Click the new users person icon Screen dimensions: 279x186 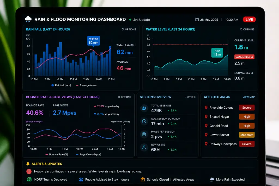[x=144, y=147]
